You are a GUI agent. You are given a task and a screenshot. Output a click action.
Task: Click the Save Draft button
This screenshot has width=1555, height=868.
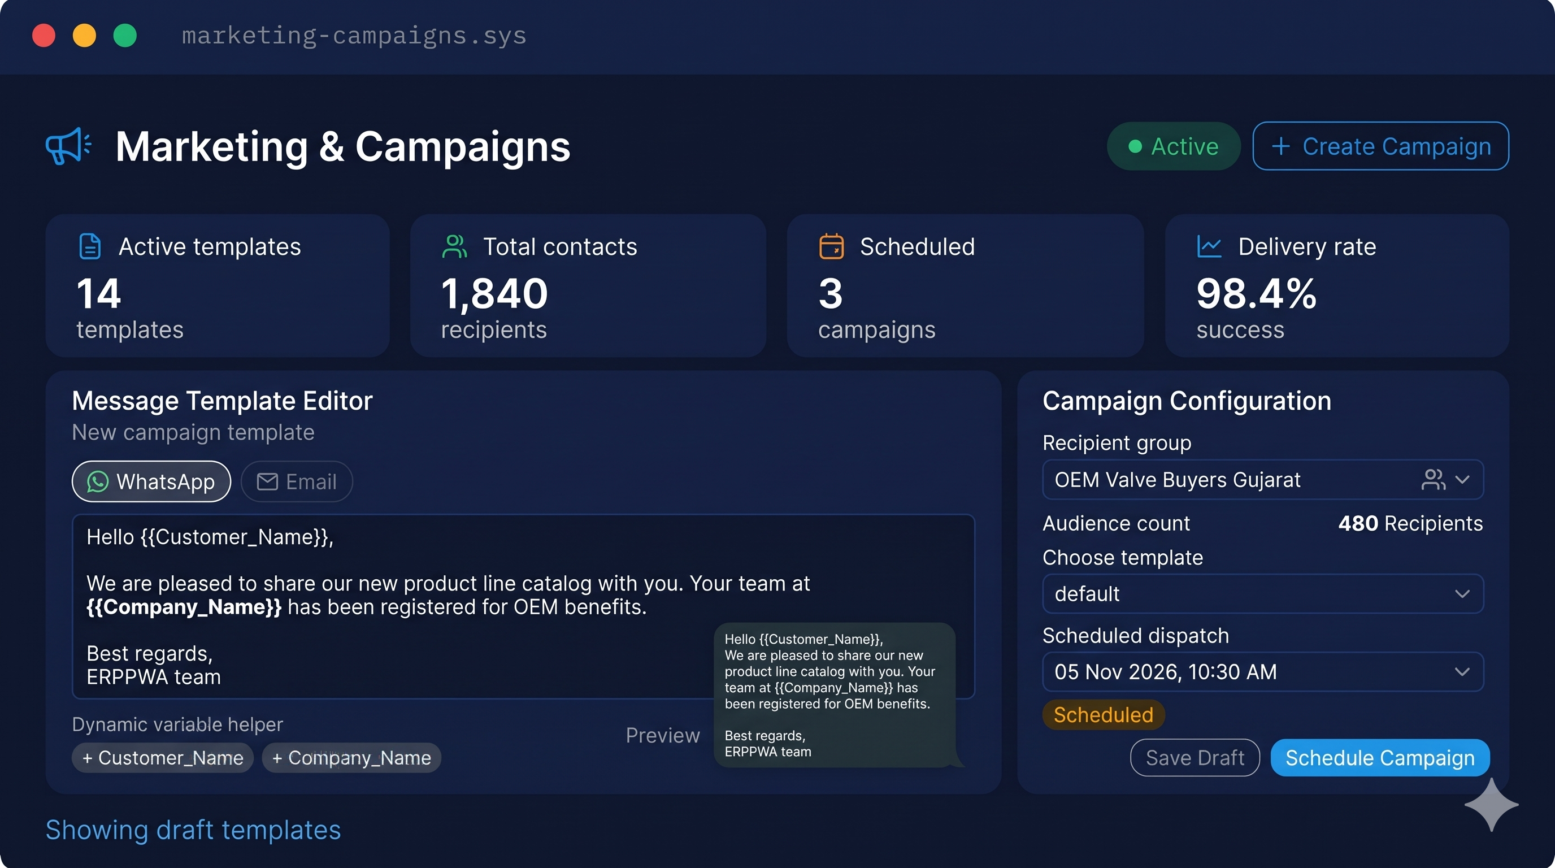click(1195, 758)
